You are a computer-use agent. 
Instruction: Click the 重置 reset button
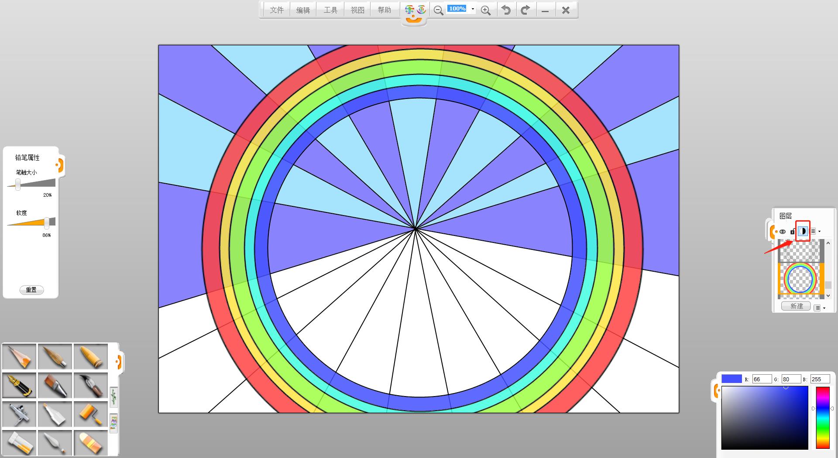[x=31, y=290]
